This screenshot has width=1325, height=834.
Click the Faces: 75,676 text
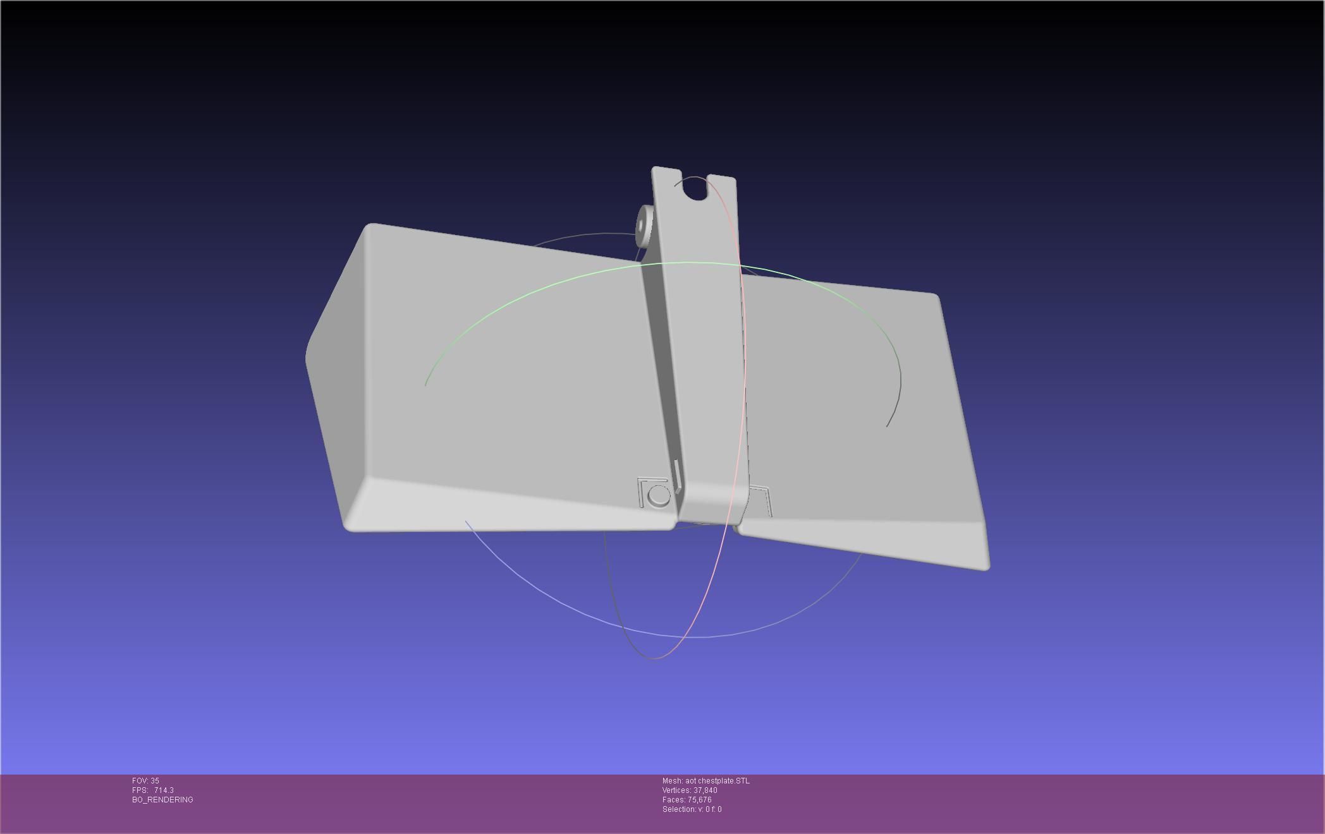[x=687, y=800]
